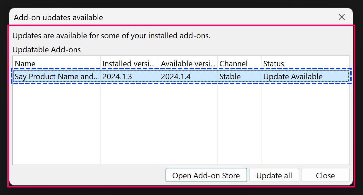Viewport: 363px width, 195px height.
Task: Click the dialog title Add-on updates available
Action: pos(58,17)
